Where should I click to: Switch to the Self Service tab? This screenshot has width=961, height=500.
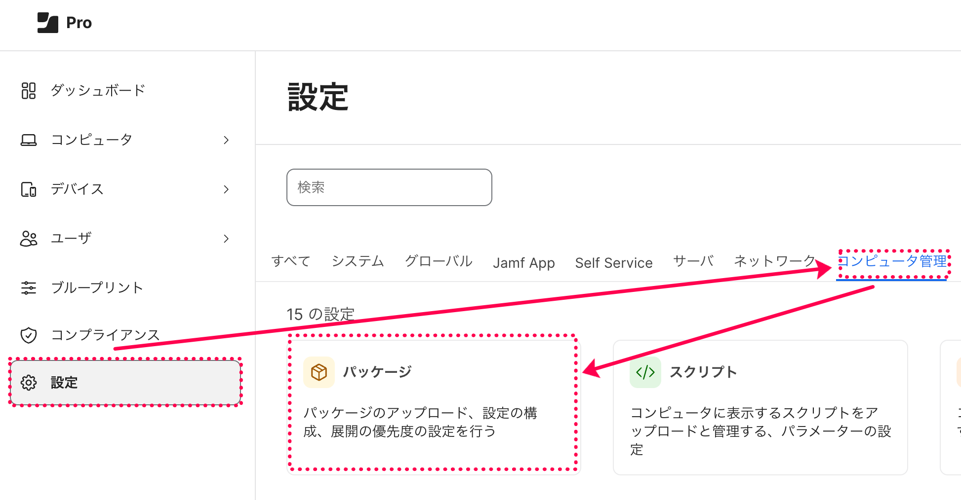pos(613,263)
